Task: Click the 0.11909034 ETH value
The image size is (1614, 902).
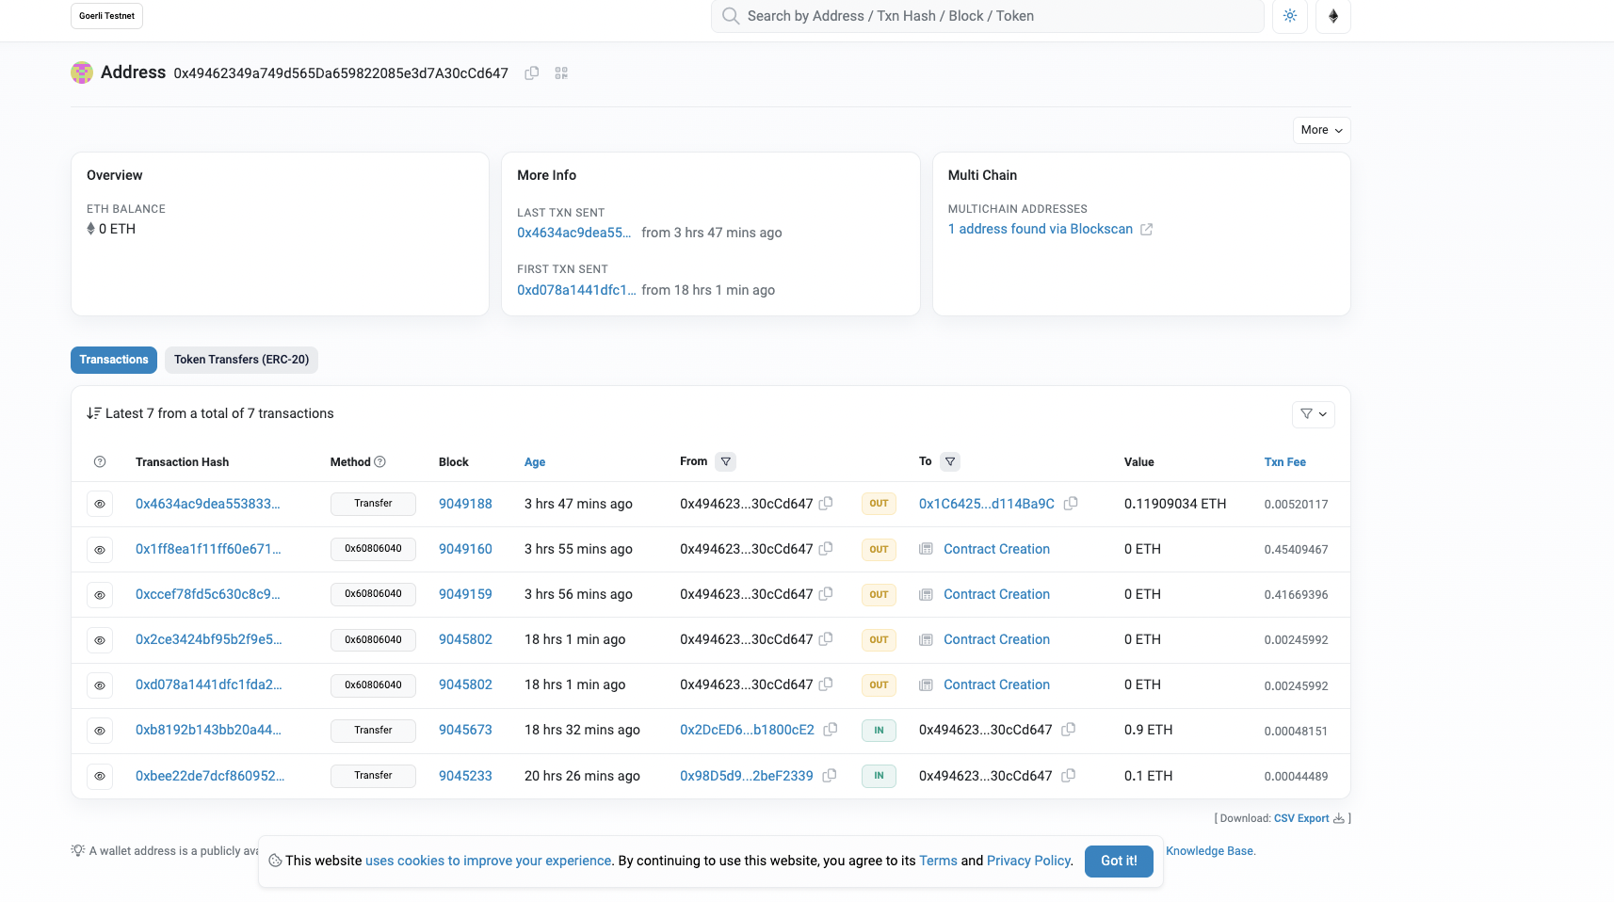Action: tap(1175, 504)
